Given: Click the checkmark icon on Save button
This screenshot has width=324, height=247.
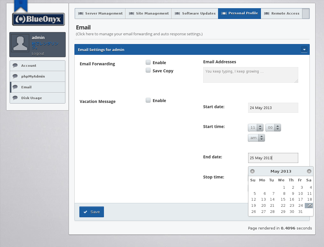Looking at the screenshot, I should pos(85,212).
